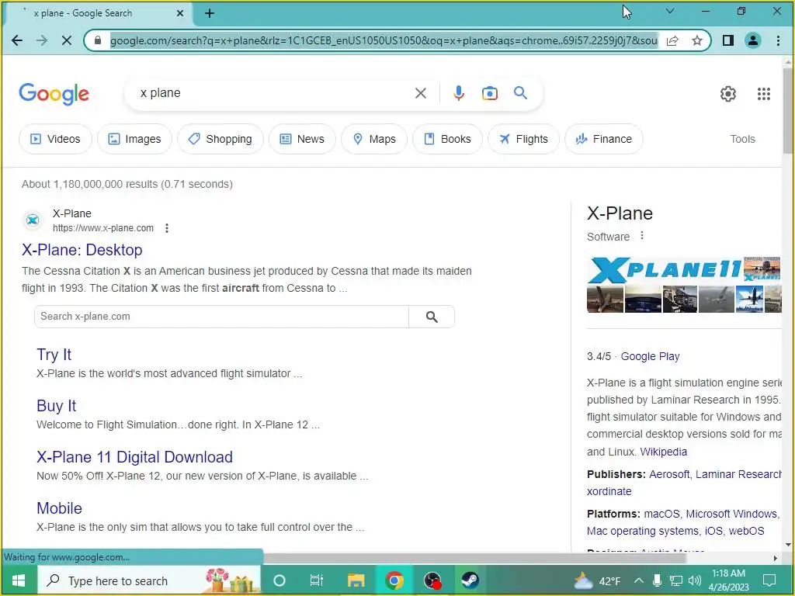Clear the Google search query

420,93
